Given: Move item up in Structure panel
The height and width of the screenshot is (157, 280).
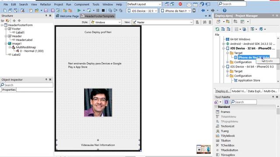Looking at the screenshot, I should (x=14, y=20).
